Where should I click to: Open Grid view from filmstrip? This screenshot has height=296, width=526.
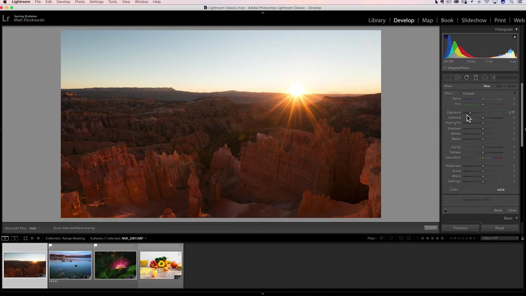25,238
